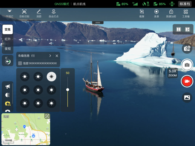This screenshot has height=146, width=195.
Task: Open 数据加密 data encryption
Action: tap(171, 13)
